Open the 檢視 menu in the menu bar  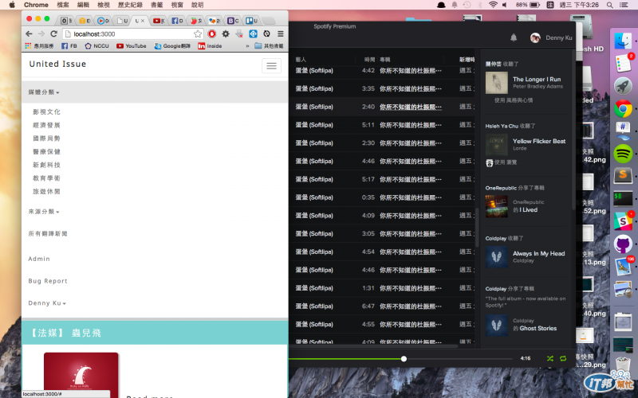point(104,5)
